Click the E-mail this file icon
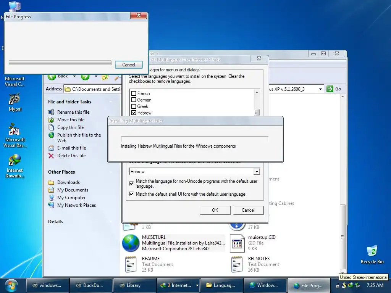391x293 pixels. coord(51,148)
